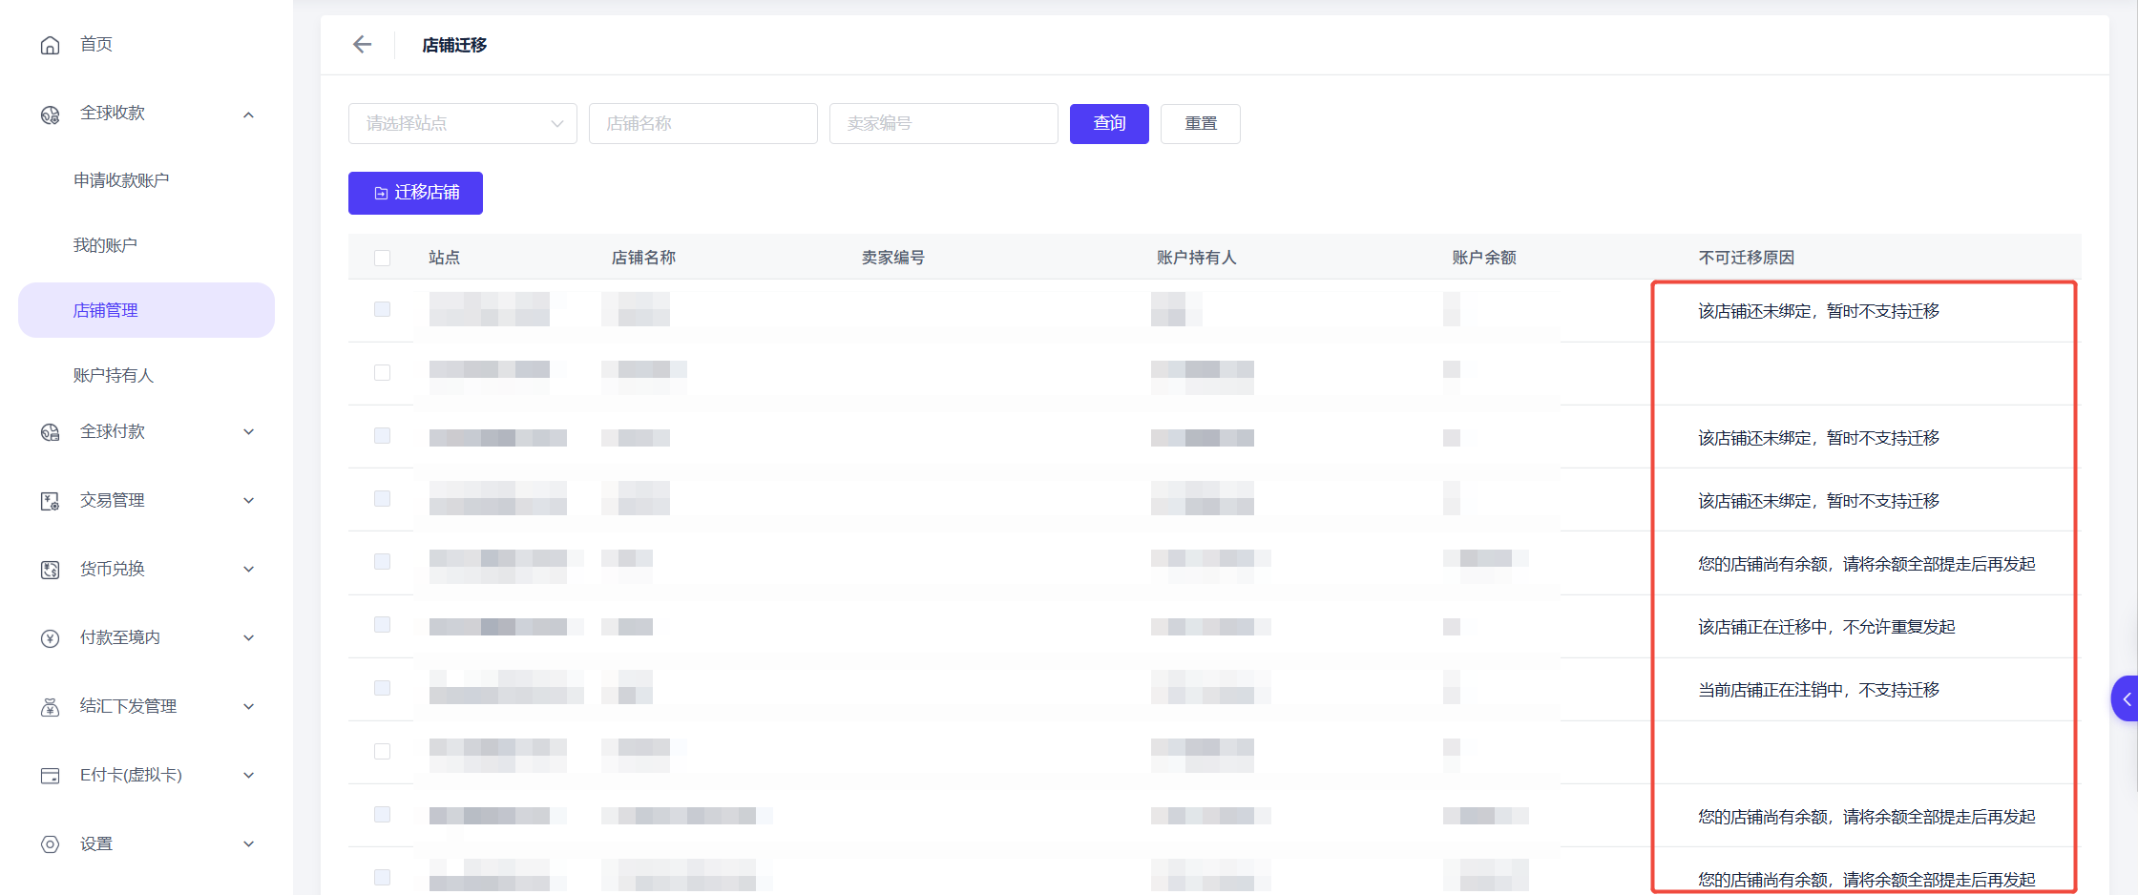
Task: Open the 请选择站点 site dropdown
Action: (x=463, y=124)
